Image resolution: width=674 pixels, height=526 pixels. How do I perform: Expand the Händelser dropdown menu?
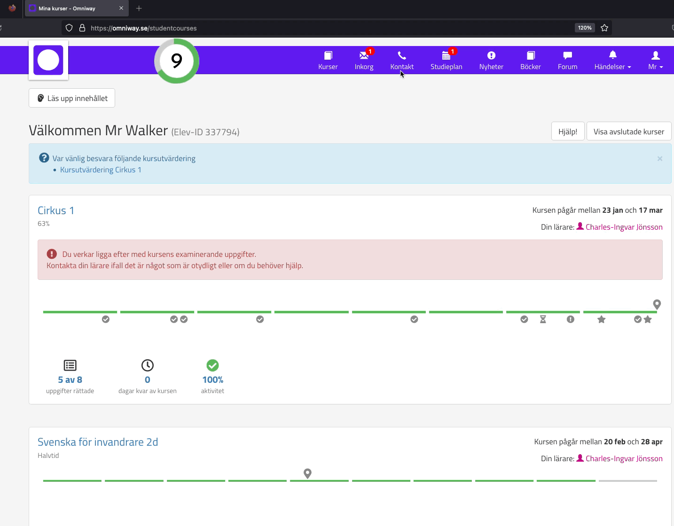(612, 60)
